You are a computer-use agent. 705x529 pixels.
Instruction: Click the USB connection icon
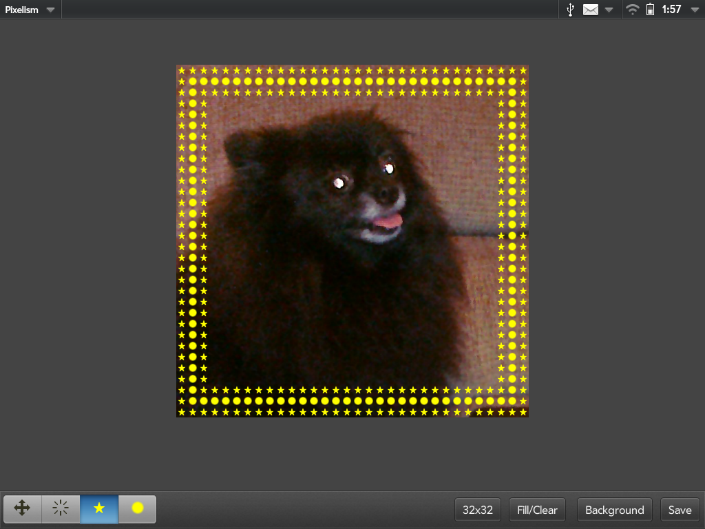click(570, 10)
